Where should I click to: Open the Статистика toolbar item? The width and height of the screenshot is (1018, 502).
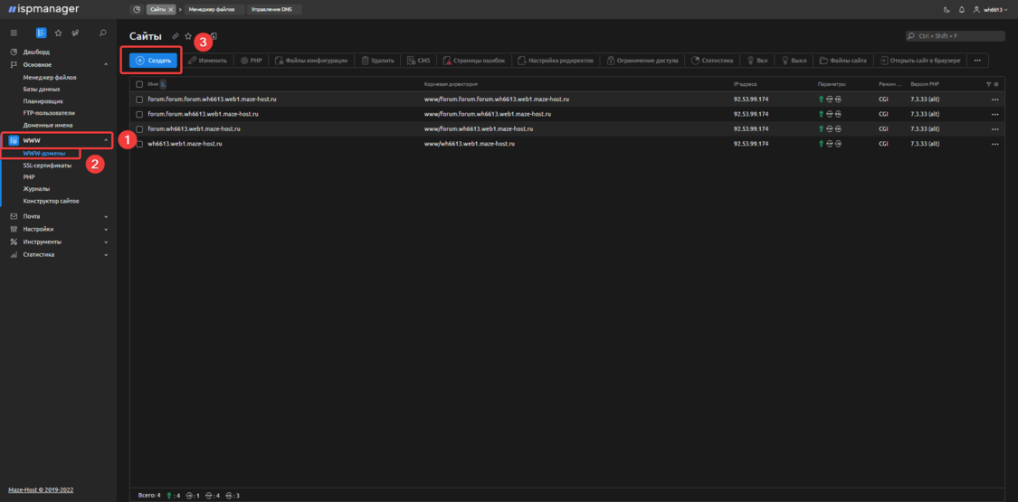[x=711, y=61]
